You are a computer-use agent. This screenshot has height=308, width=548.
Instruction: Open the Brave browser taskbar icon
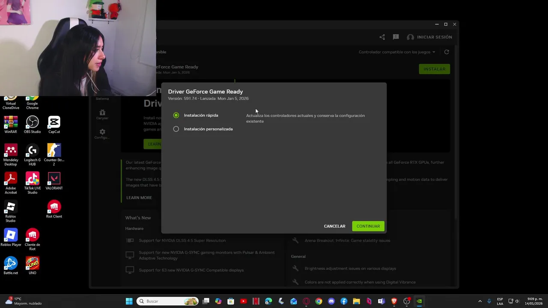tap(394, 301)
